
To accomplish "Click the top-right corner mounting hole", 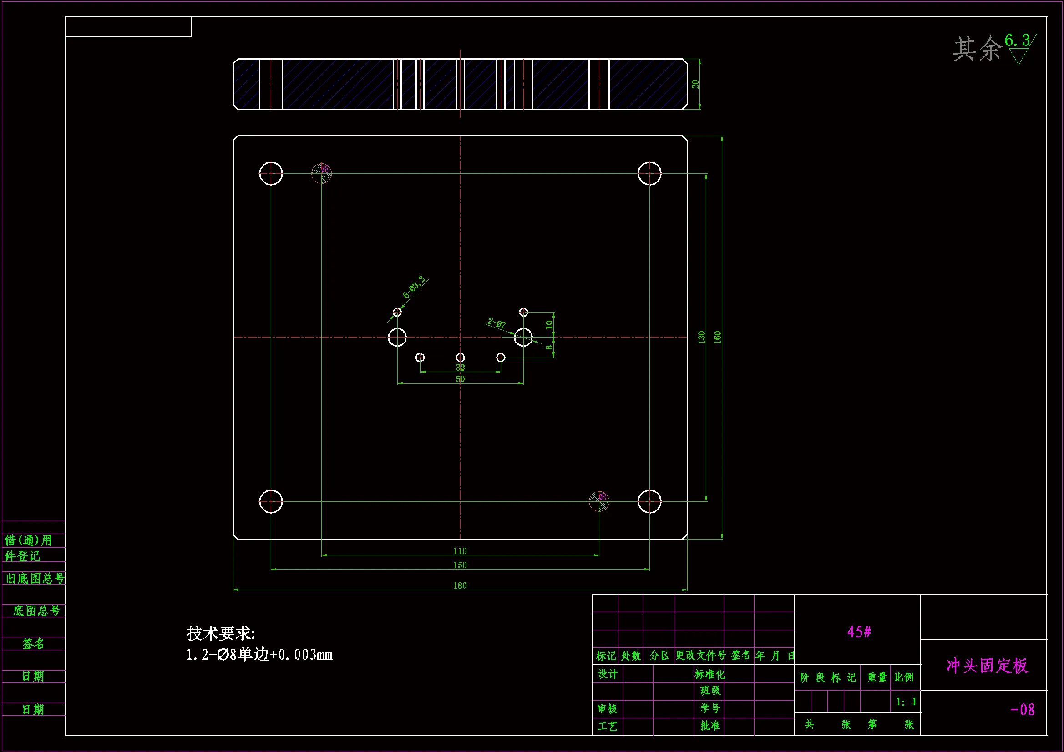I will click(x=649, y=173).
